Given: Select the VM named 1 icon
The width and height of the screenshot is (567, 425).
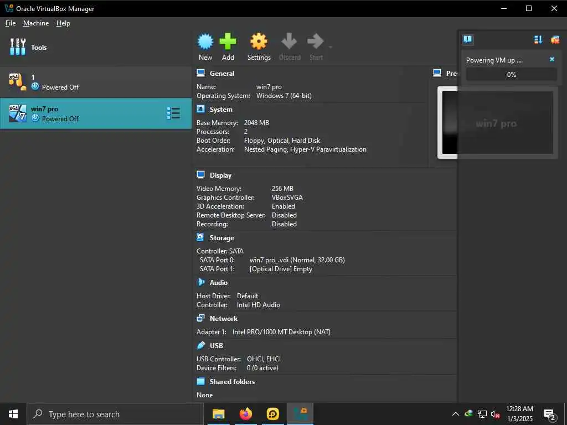Looking at the screenshot, I should pos(17,82).
